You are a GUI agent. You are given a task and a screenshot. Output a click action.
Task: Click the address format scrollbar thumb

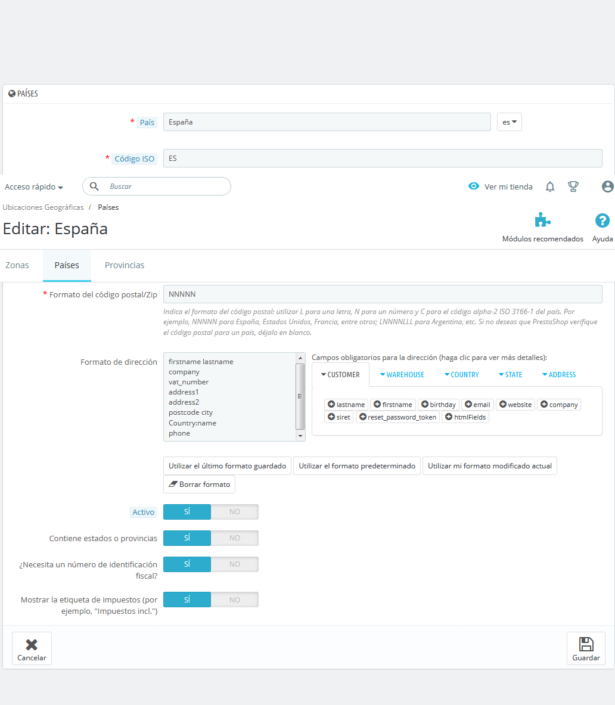coord(300,396)
